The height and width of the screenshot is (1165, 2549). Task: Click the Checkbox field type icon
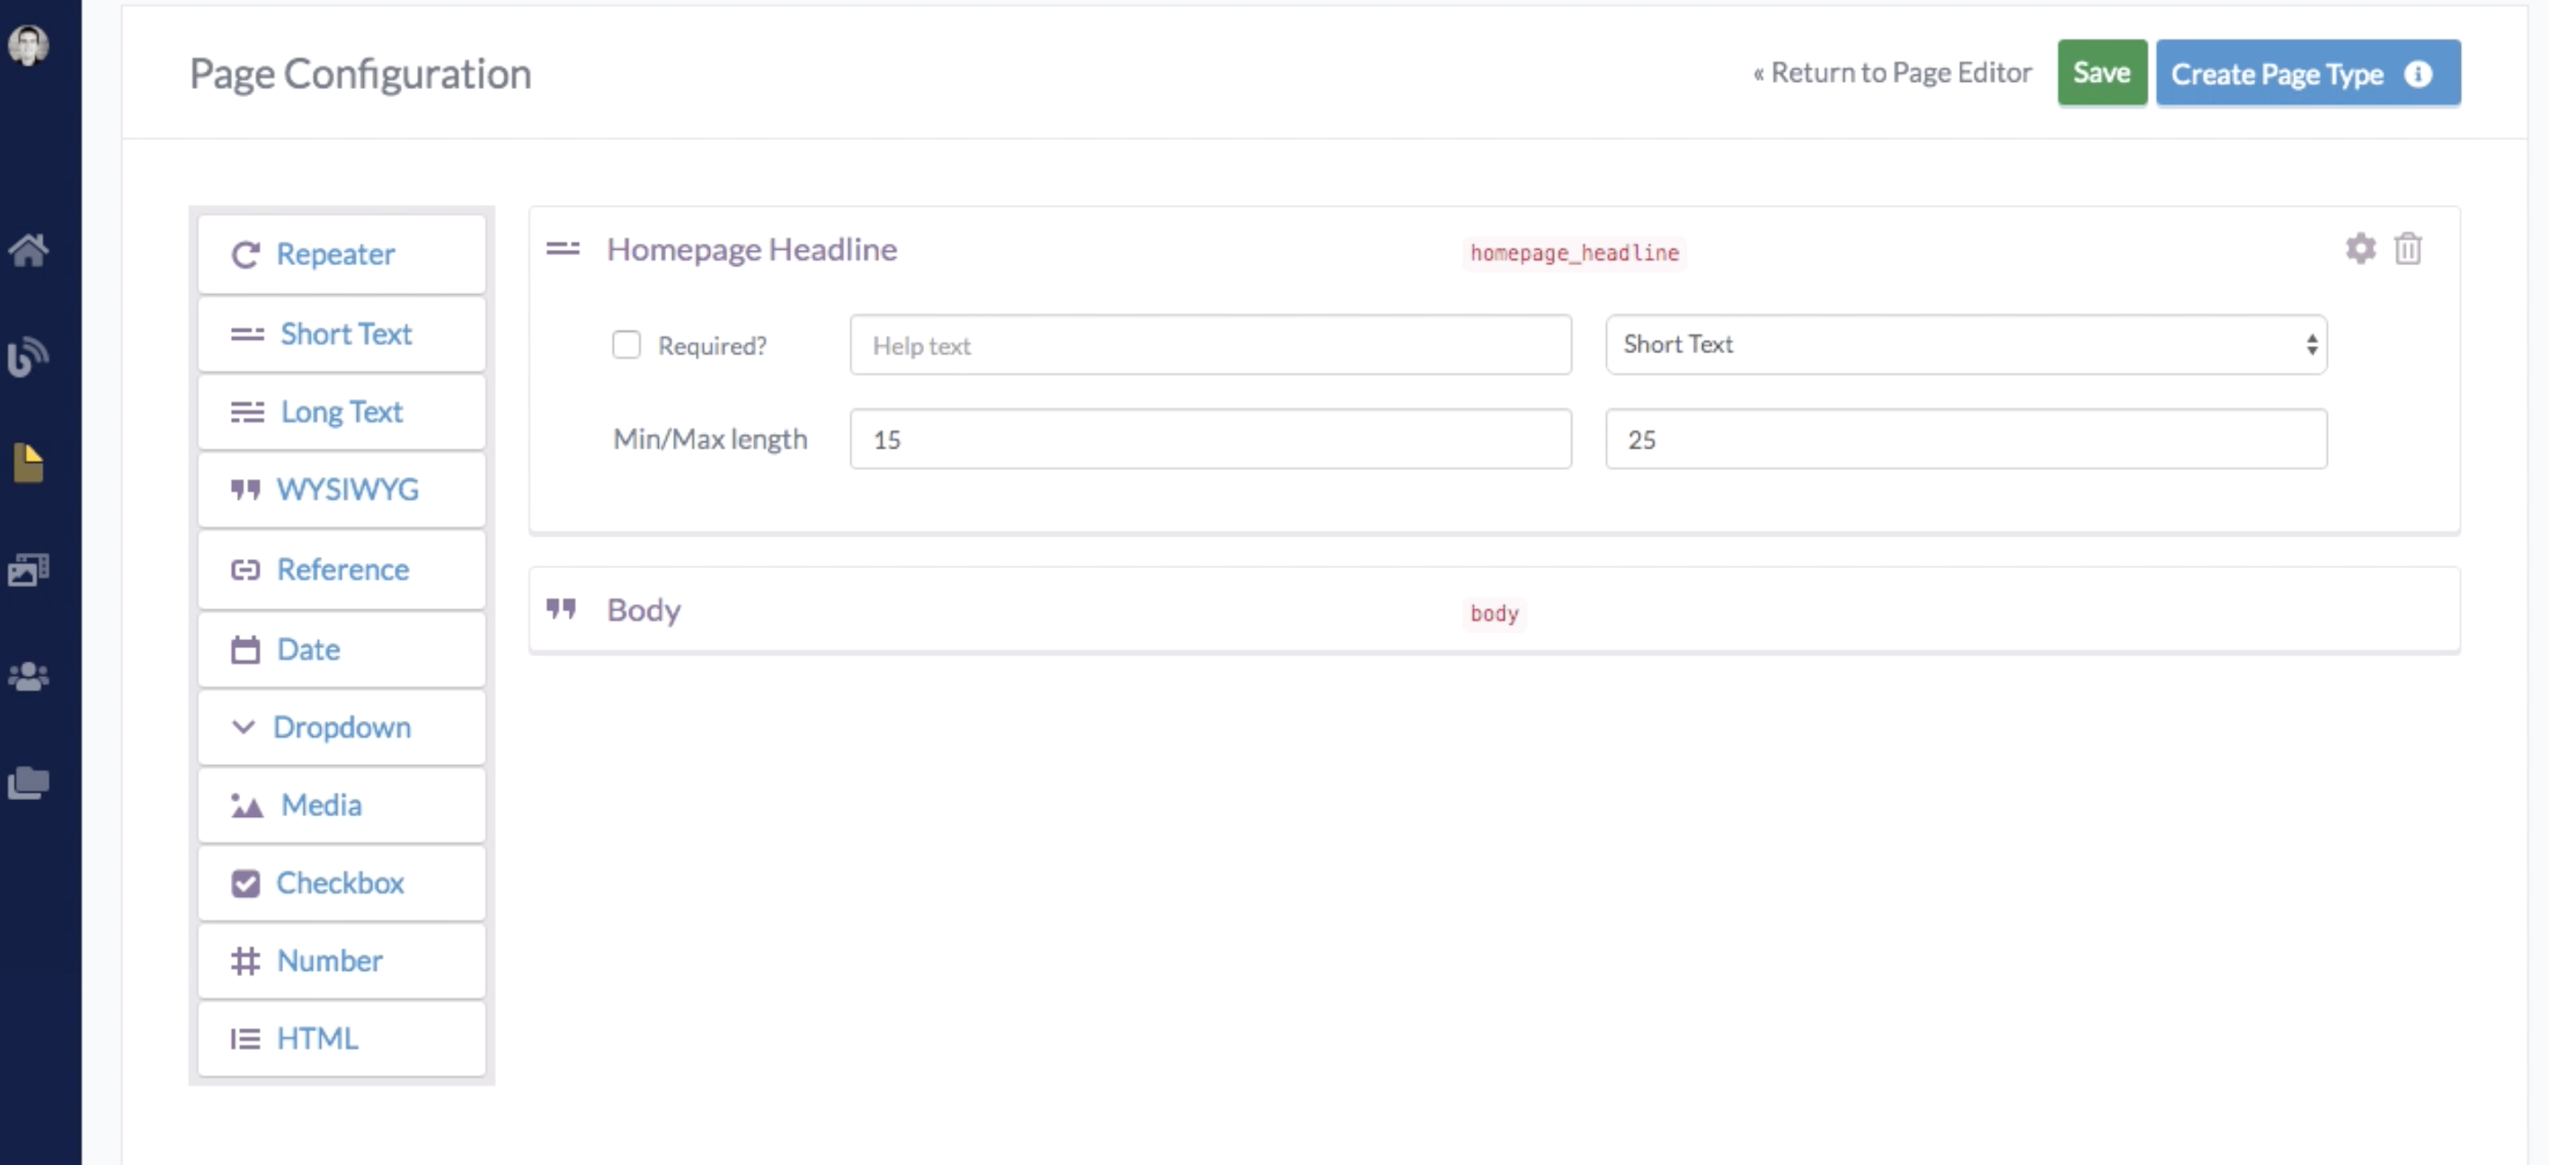click(245, 883)
